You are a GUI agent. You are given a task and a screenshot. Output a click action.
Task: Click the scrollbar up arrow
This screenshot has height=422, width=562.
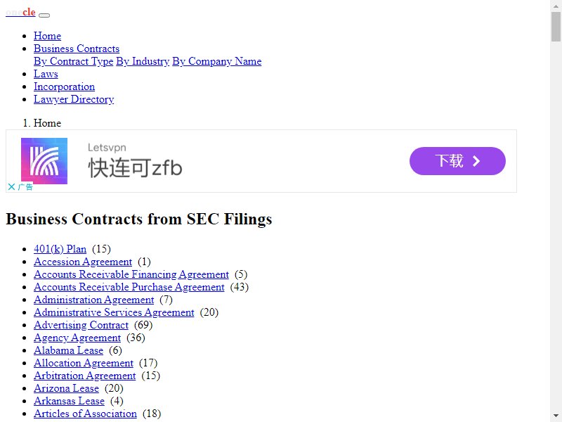[556, 6]
